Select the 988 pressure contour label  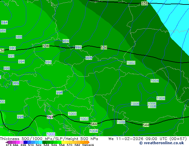click(19, 37)
